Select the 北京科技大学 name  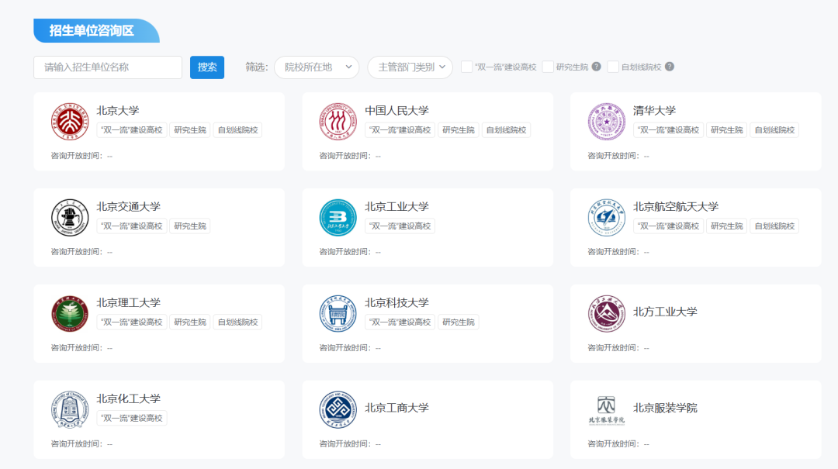[396, 303]
